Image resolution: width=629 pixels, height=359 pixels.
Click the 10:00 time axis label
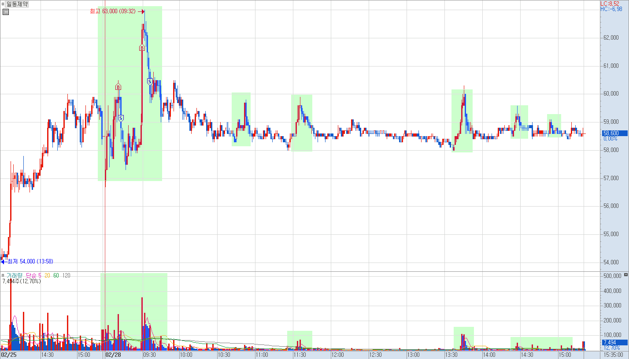tap(186, 355)
